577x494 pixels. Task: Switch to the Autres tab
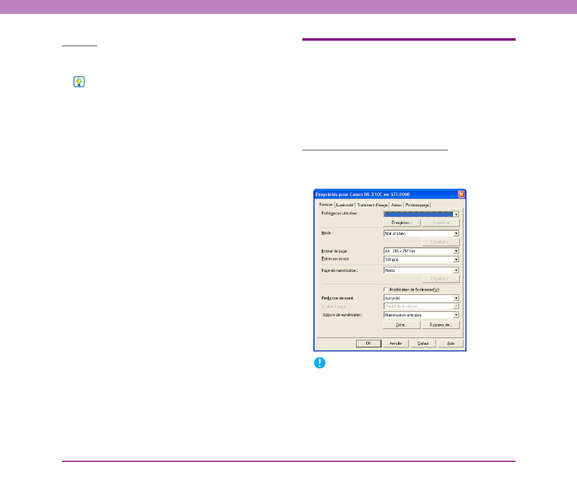tap(397, 205)
